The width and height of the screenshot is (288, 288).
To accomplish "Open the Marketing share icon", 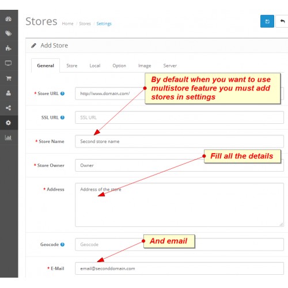I will 9,108.
